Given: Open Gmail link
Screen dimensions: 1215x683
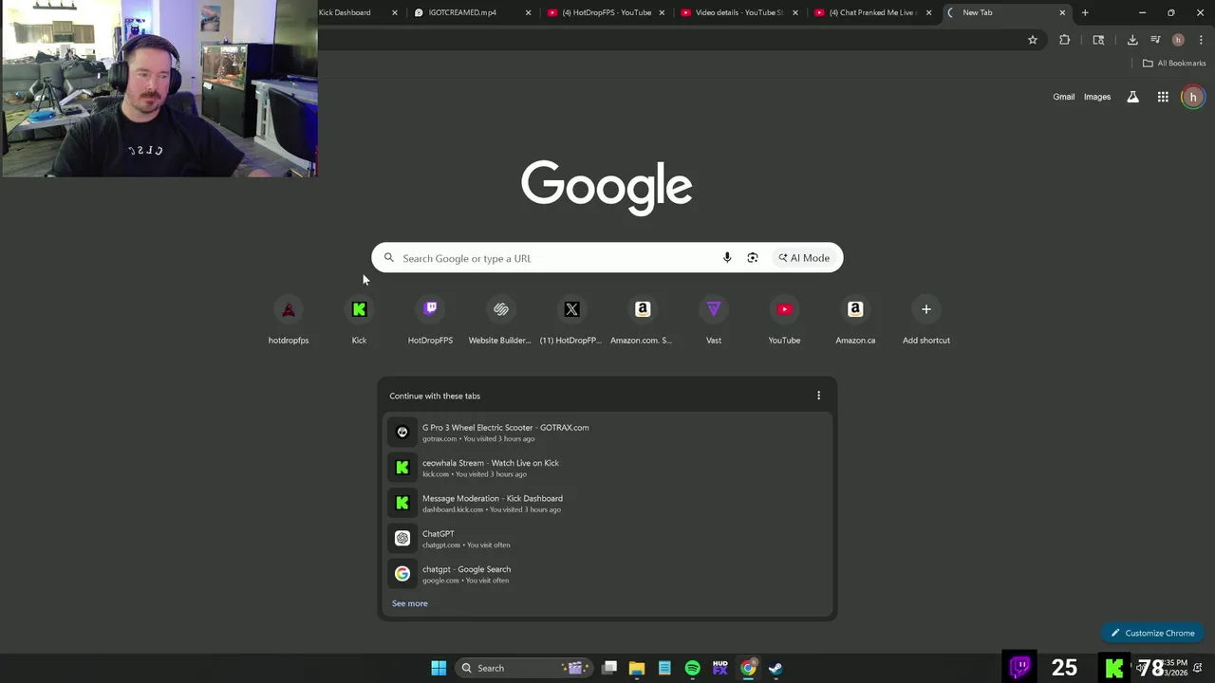Looking at the screenshot, I should (1064, 97).
